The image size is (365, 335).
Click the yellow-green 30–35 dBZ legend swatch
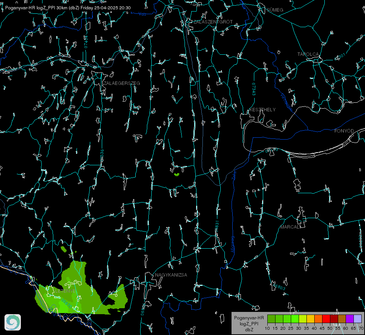pos(303,319)
